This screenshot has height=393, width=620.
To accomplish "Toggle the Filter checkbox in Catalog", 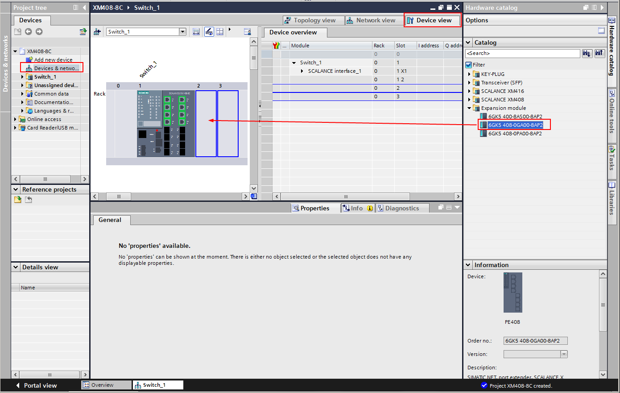I will [x=468, y=65].
